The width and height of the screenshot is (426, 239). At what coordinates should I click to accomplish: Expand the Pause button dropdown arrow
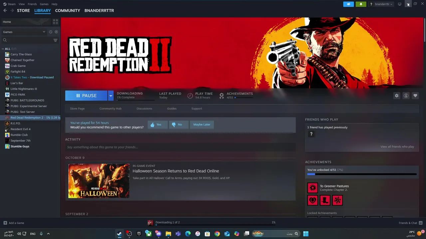click(x=110, y=96)
